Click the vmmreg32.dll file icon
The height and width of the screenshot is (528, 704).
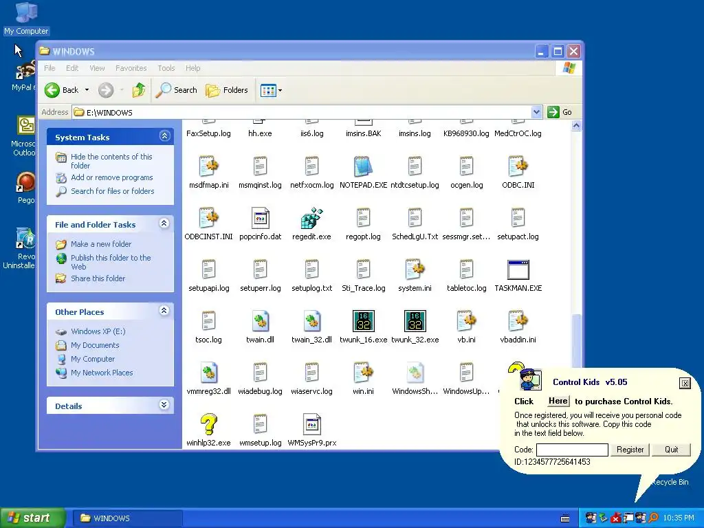208,373
